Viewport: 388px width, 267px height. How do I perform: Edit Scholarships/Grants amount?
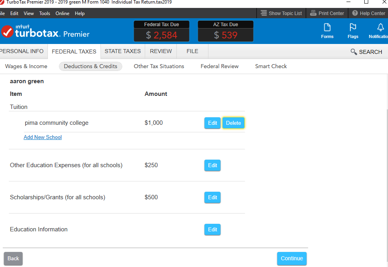pos(212,197)
